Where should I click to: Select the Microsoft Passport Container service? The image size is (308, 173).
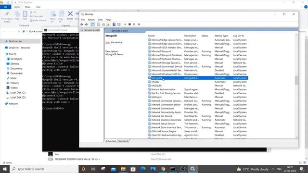[198, 55]
